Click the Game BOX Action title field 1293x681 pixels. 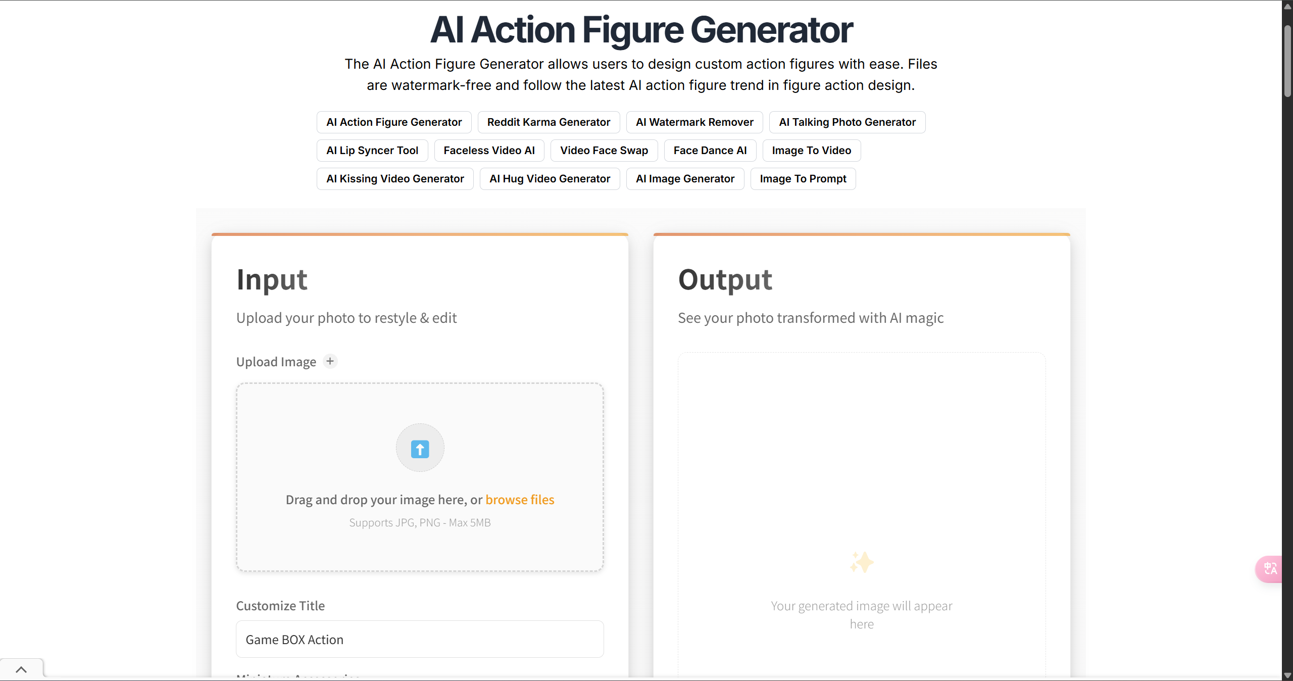coord(419,639)
